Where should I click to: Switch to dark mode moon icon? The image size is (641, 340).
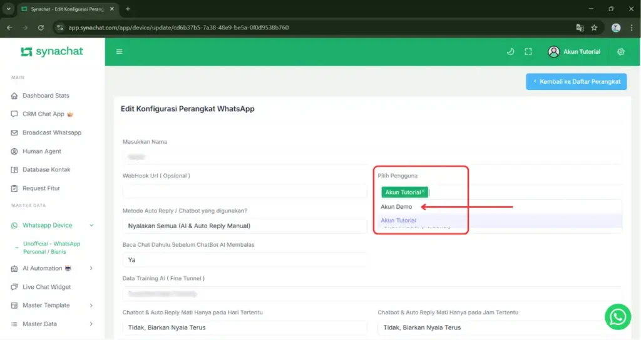(x=511, y=52)
